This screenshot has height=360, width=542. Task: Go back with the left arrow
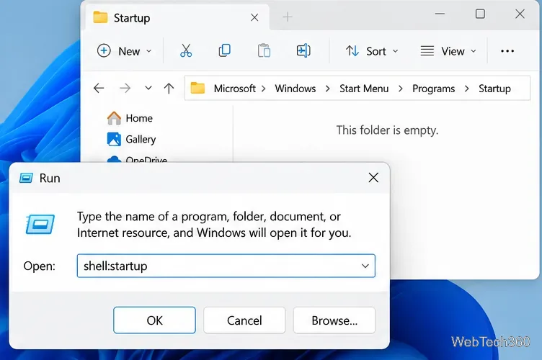99,89
